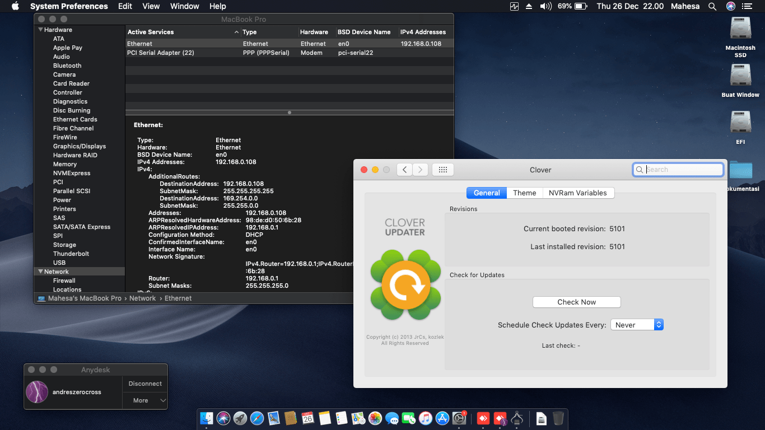Viewport: 765px width, 430px height.
Task: Click the eject icon in menu bar
Action: 529,6
